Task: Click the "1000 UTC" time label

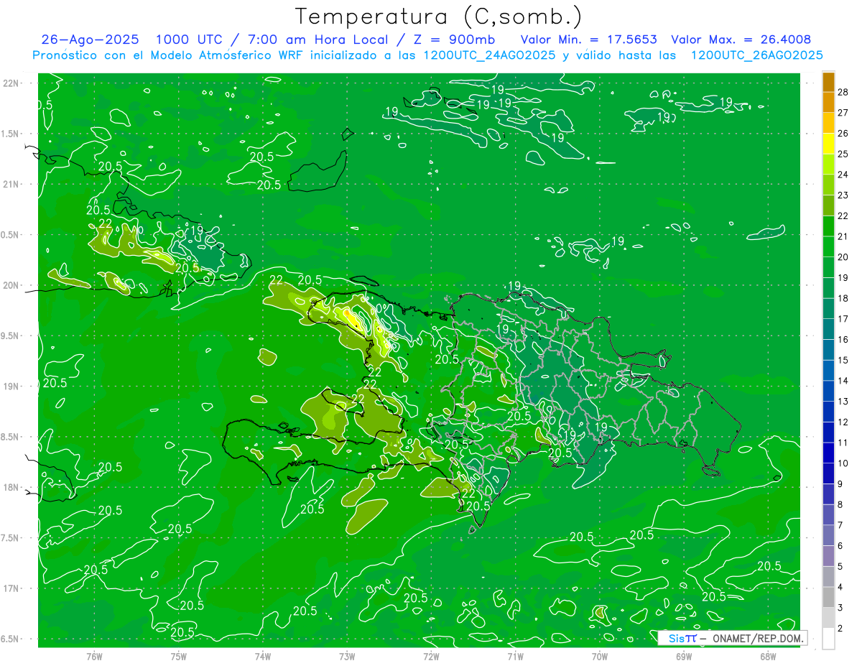Action: pos(189,40)
